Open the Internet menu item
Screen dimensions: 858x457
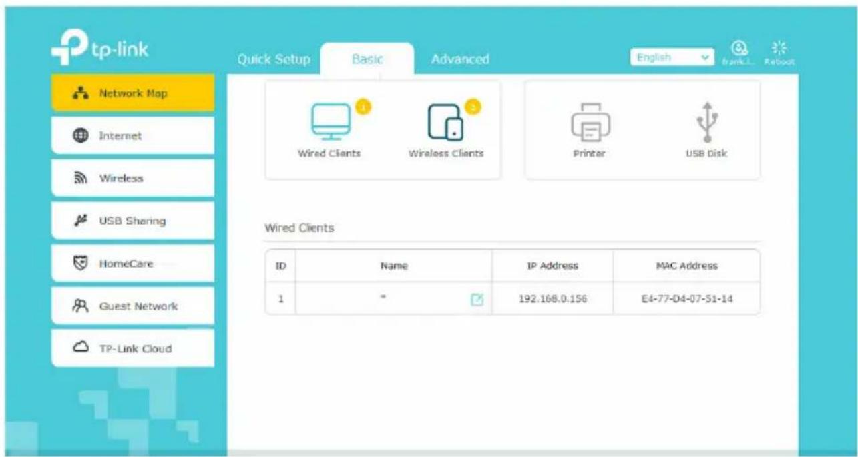(x=133, y=135)
